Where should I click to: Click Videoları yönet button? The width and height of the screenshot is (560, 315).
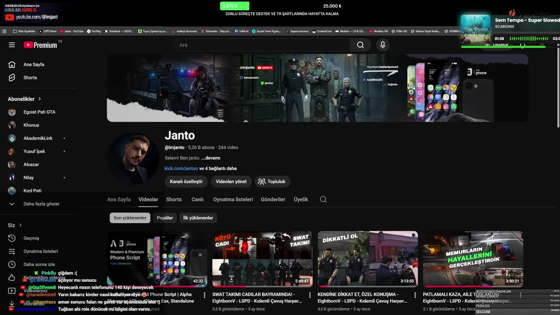(x=231, y=182)
